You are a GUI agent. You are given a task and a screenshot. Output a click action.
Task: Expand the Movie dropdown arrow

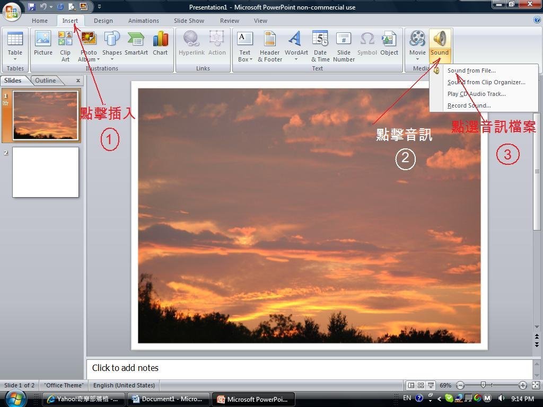pyautogui.click(x=417, y=59)
